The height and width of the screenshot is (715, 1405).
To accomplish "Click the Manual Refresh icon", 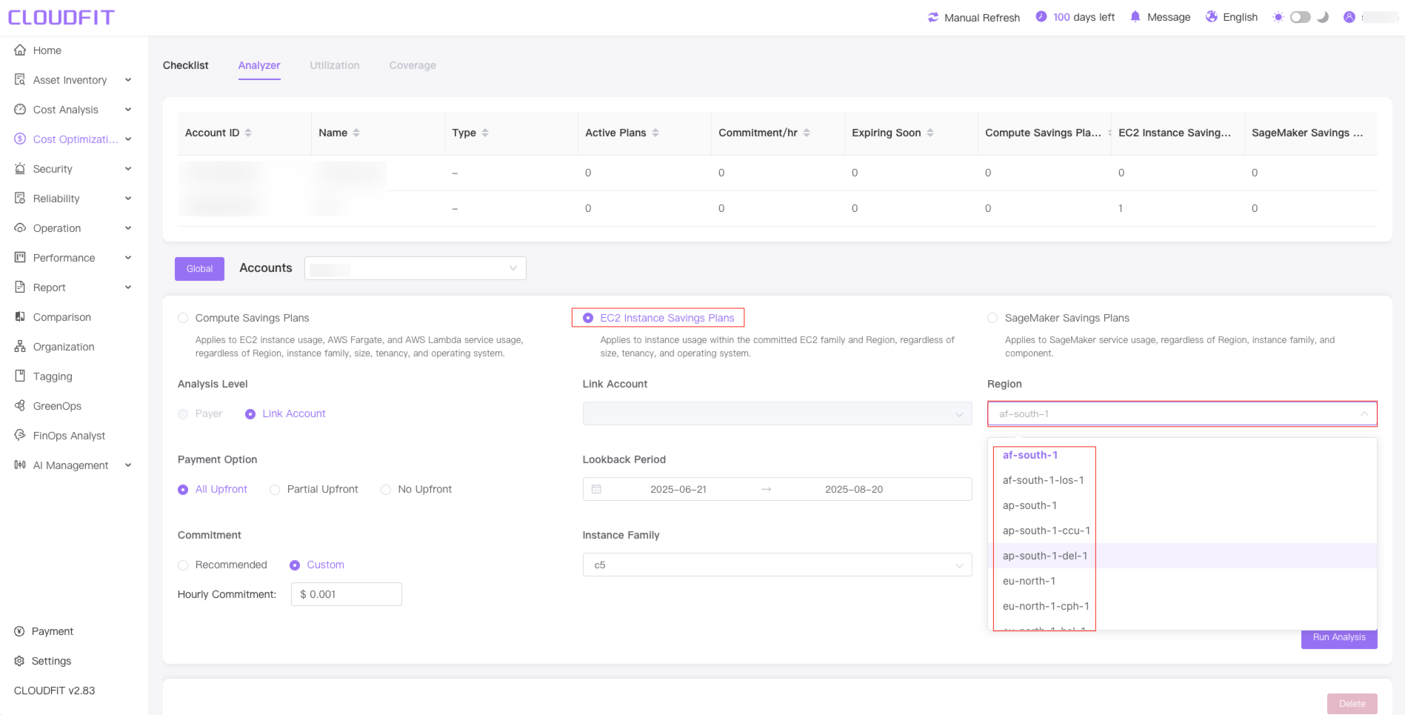I will tap(933, 17).
